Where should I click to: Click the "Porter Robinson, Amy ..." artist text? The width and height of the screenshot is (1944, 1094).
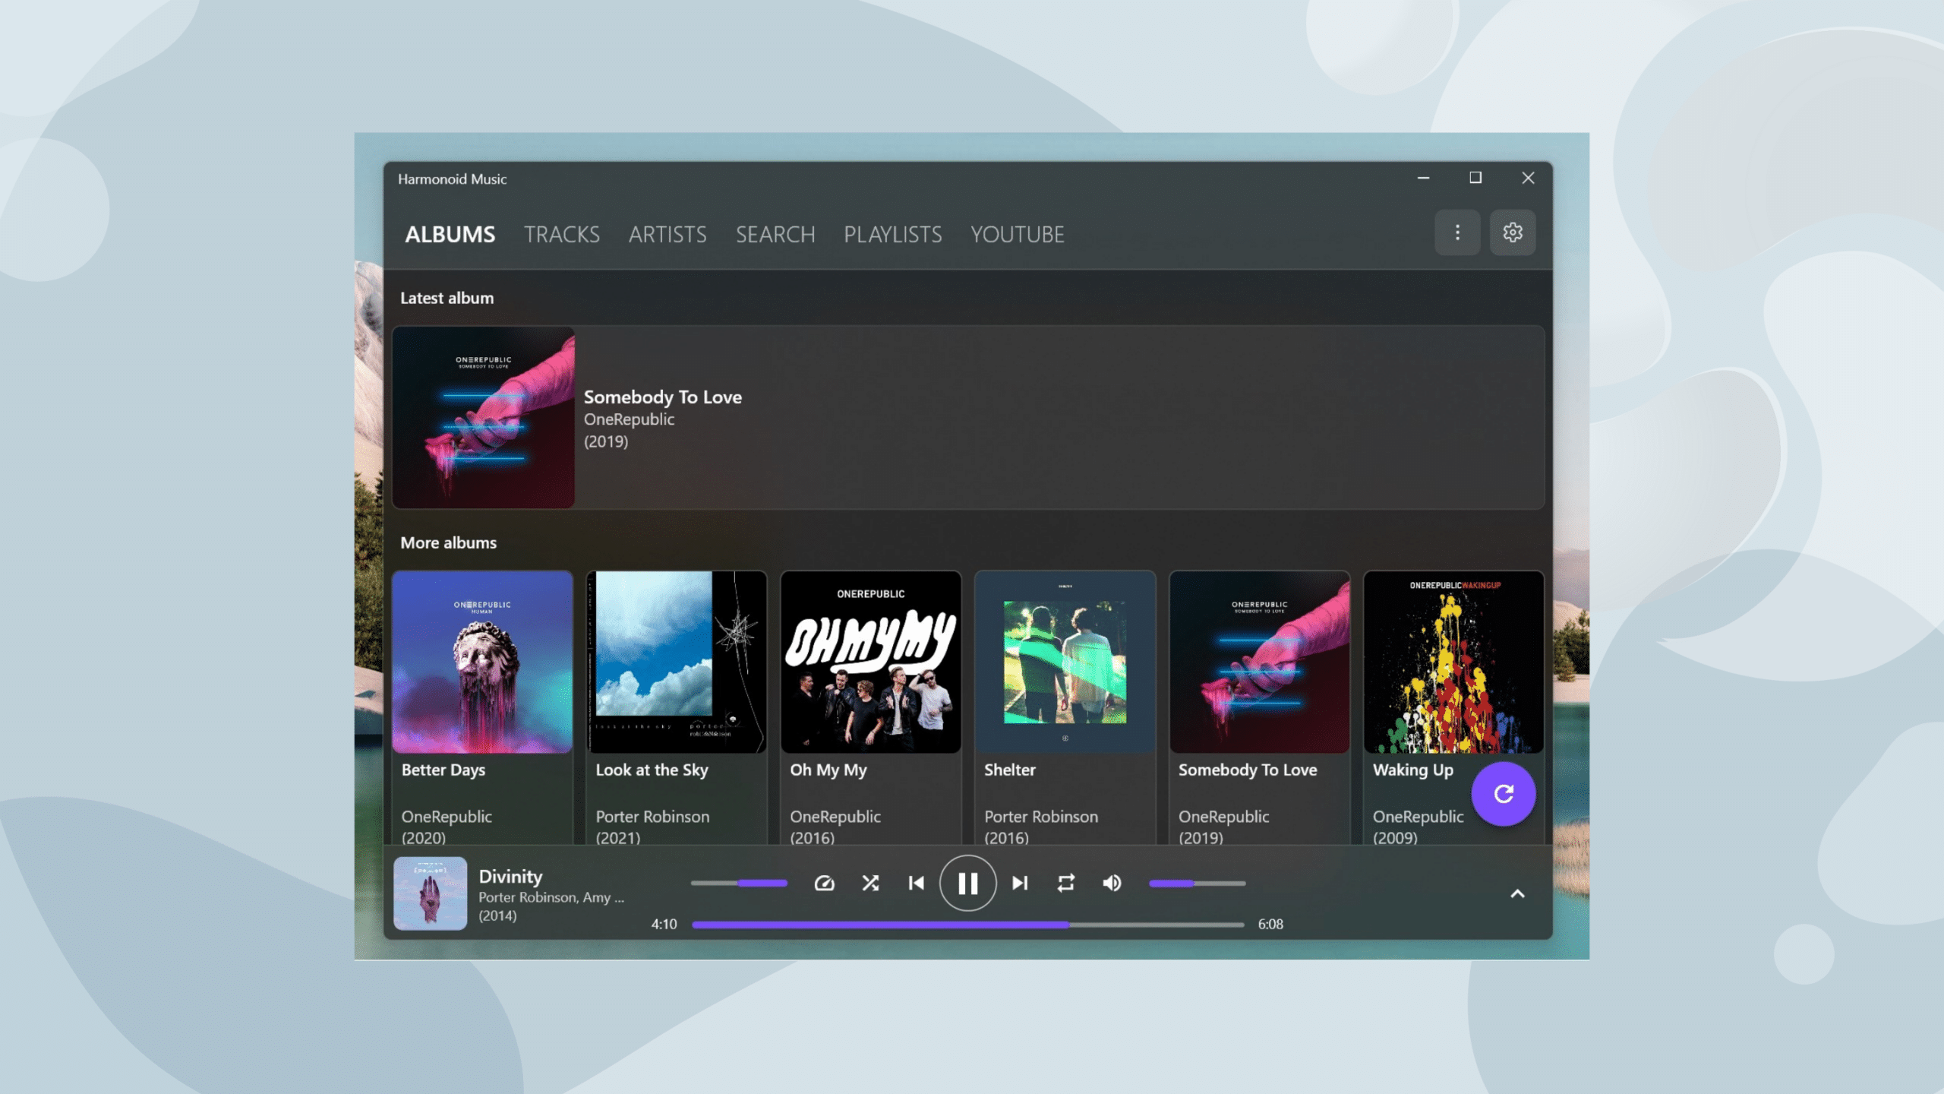pyautogui.click(x=551, y=897)
